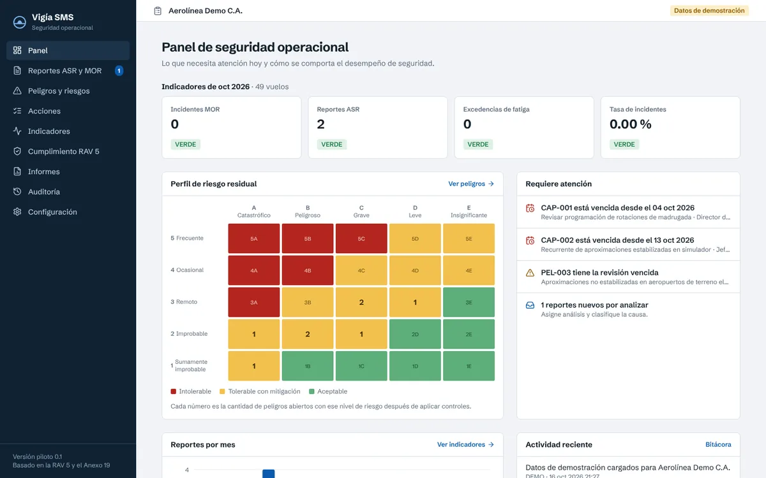Click the arrow icon next to Ver indicadores
Image resolution: width=766 pixels, height=478 pixels.
pos(491,445)
